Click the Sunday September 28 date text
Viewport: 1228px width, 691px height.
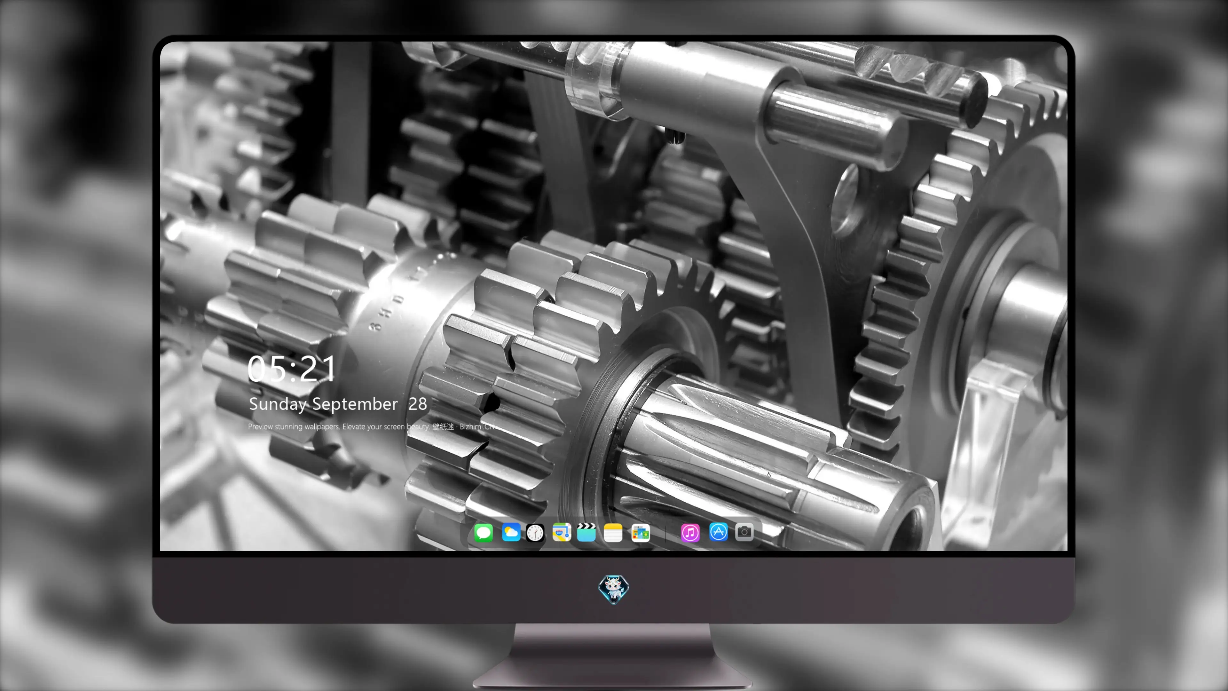point(338,404)
